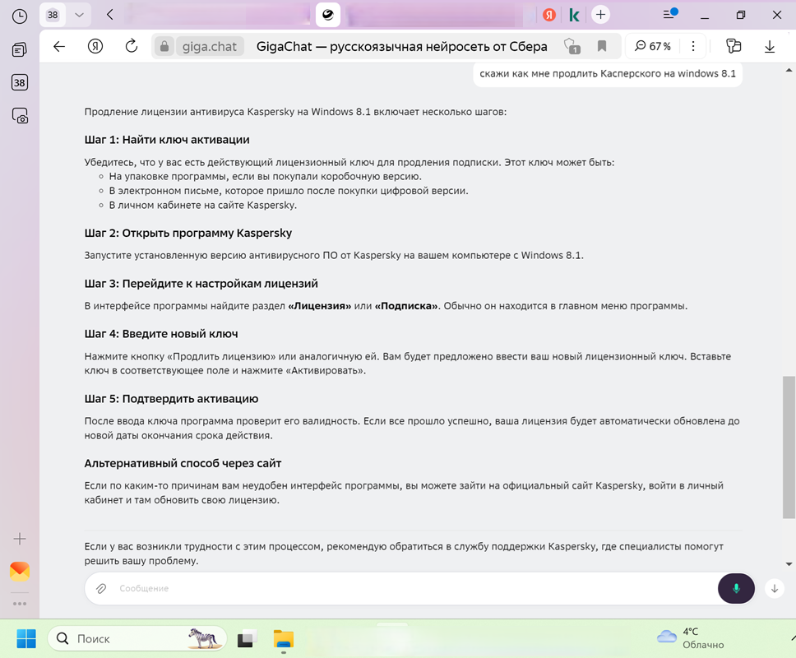Open the Protect shield icon with badge
Viewport: 796px width, 658px height.
coord(572,46)
